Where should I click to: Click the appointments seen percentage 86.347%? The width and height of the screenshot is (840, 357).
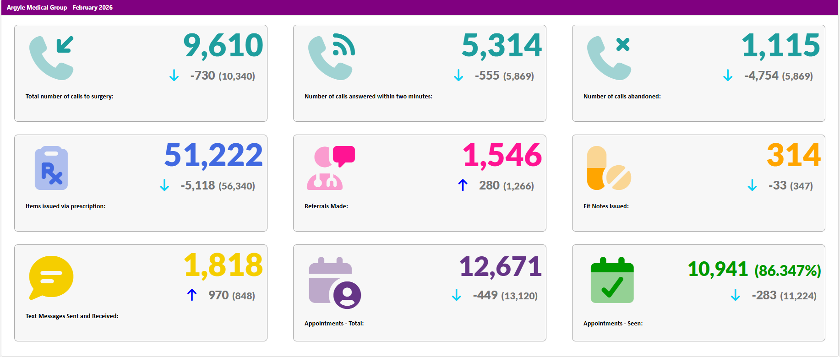[x=787, y=270]
